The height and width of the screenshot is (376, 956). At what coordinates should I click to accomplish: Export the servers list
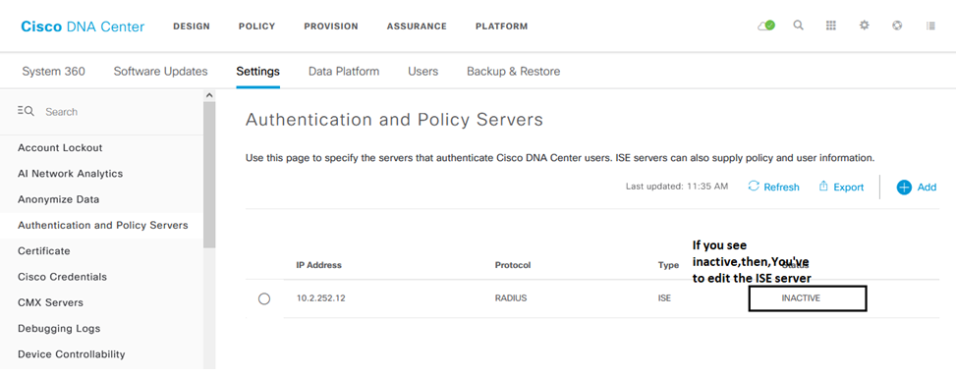[841, 188]
